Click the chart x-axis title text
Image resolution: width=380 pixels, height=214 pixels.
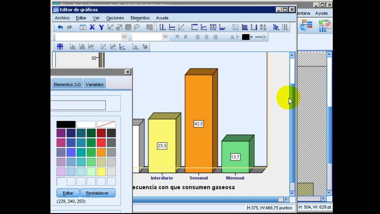pos(183,187)
